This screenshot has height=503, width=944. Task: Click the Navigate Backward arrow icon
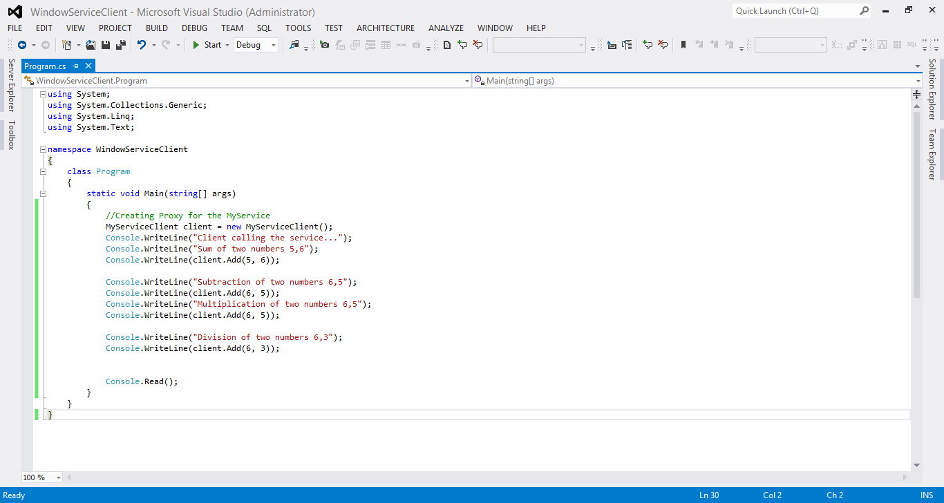pyautogui.click(x=22, y=45)
